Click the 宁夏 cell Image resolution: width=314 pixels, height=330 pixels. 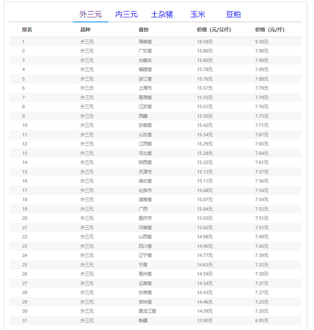(x=143, y=265)
